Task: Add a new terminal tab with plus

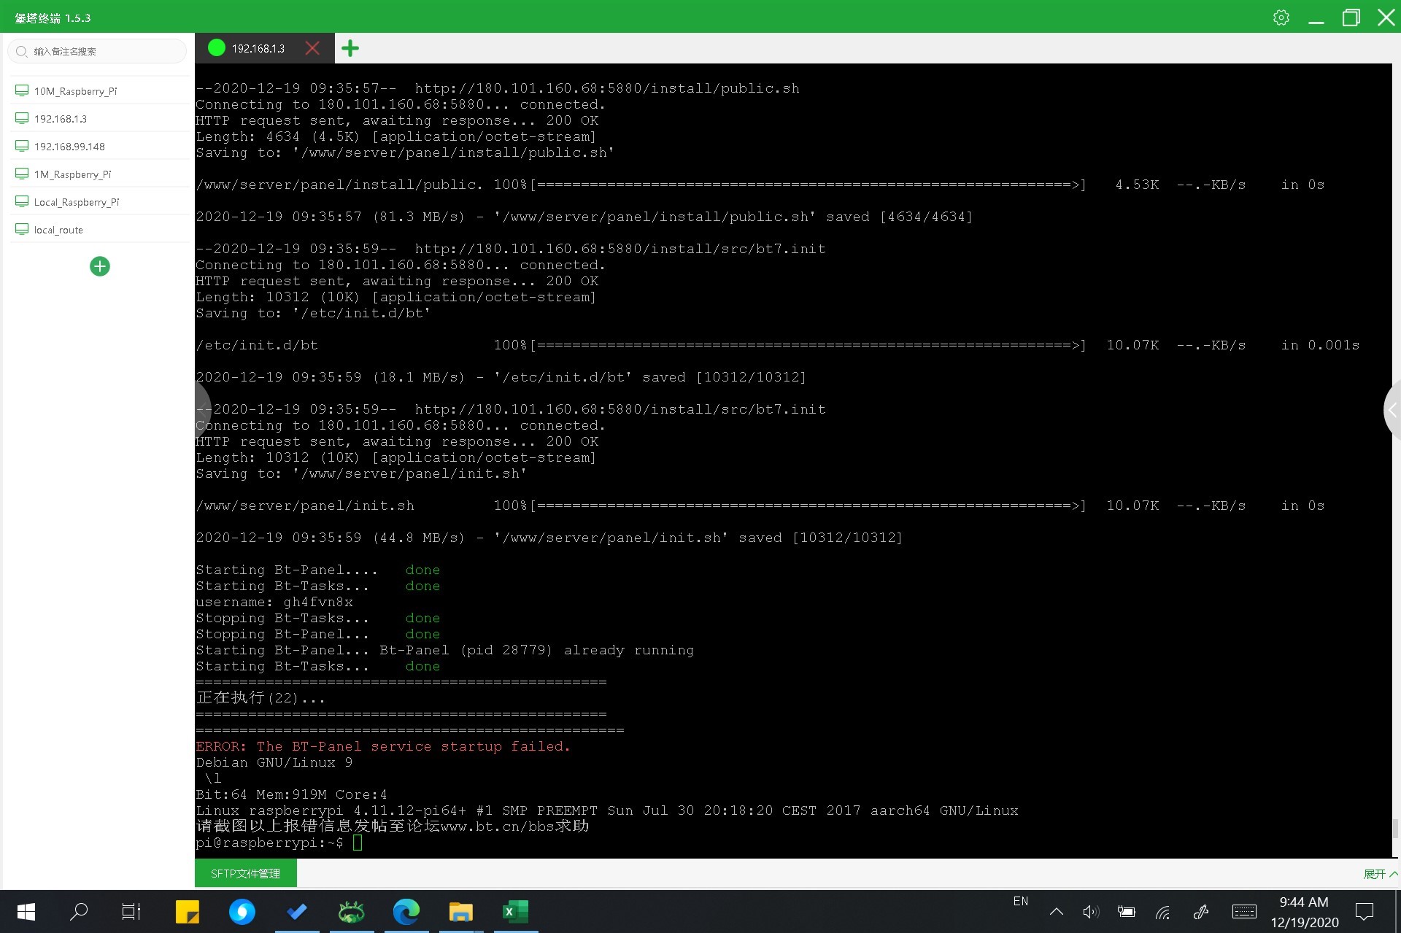Action: (350, 48)
